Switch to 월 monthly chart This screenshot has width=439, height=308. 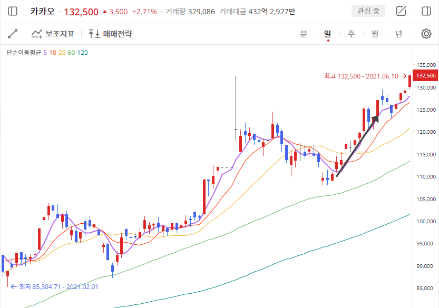[x=375, y=34]
